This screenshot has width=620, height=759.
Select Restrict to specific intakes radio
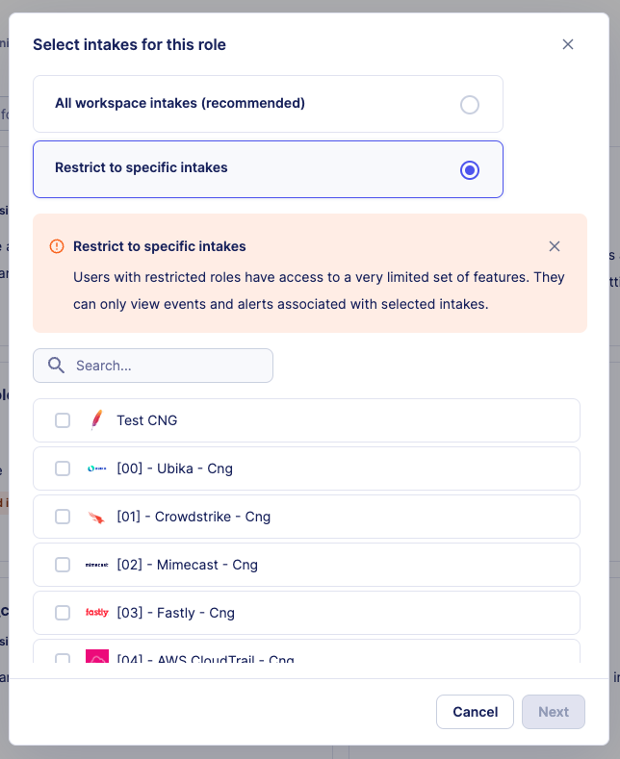469,170
